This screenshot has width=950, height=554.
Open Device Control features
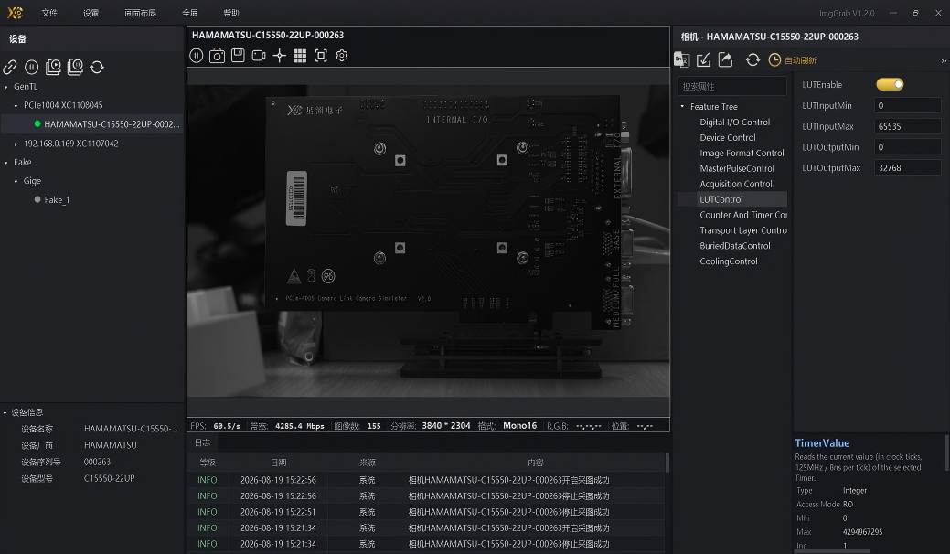pyautogui.click(x=727, y=137)
